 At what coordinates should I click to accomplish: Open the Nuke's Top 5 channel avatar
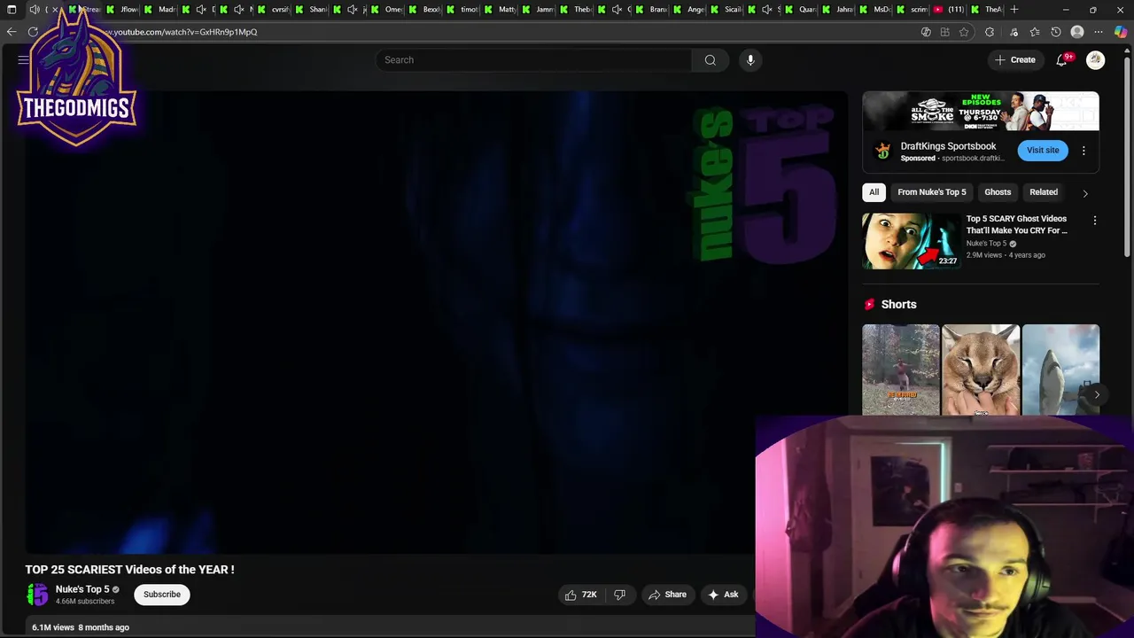point(37,595)
